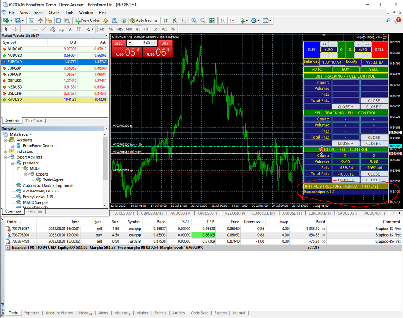
Task: Draw a horizontal line tool
Action: click(35, 29)
